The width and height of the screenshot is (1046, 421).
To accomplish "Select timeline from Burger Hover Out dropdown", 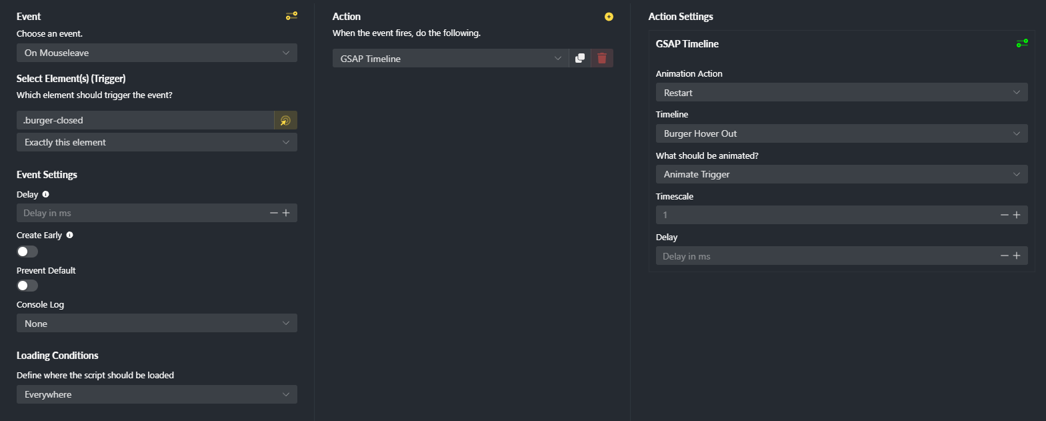I will (x=841, y=133).
